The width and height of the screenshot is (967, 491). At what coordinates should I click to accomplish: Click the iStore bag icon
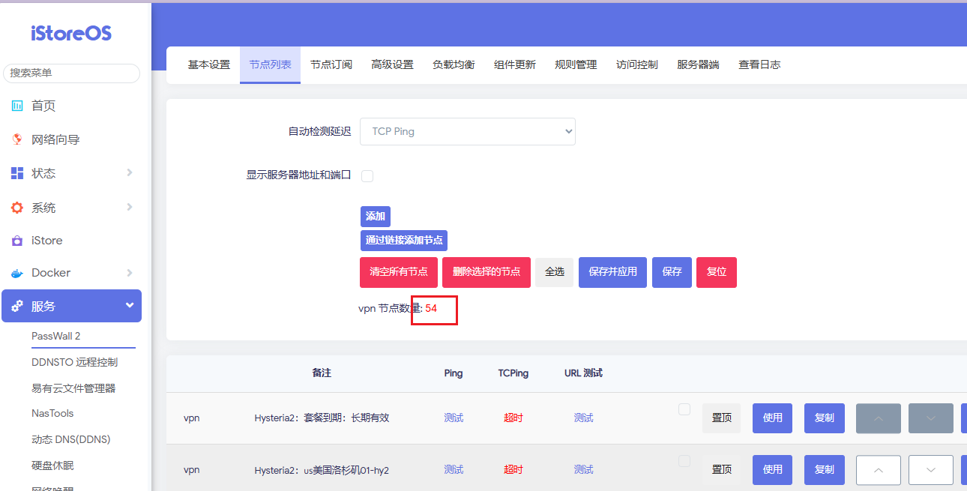[17, 241]
